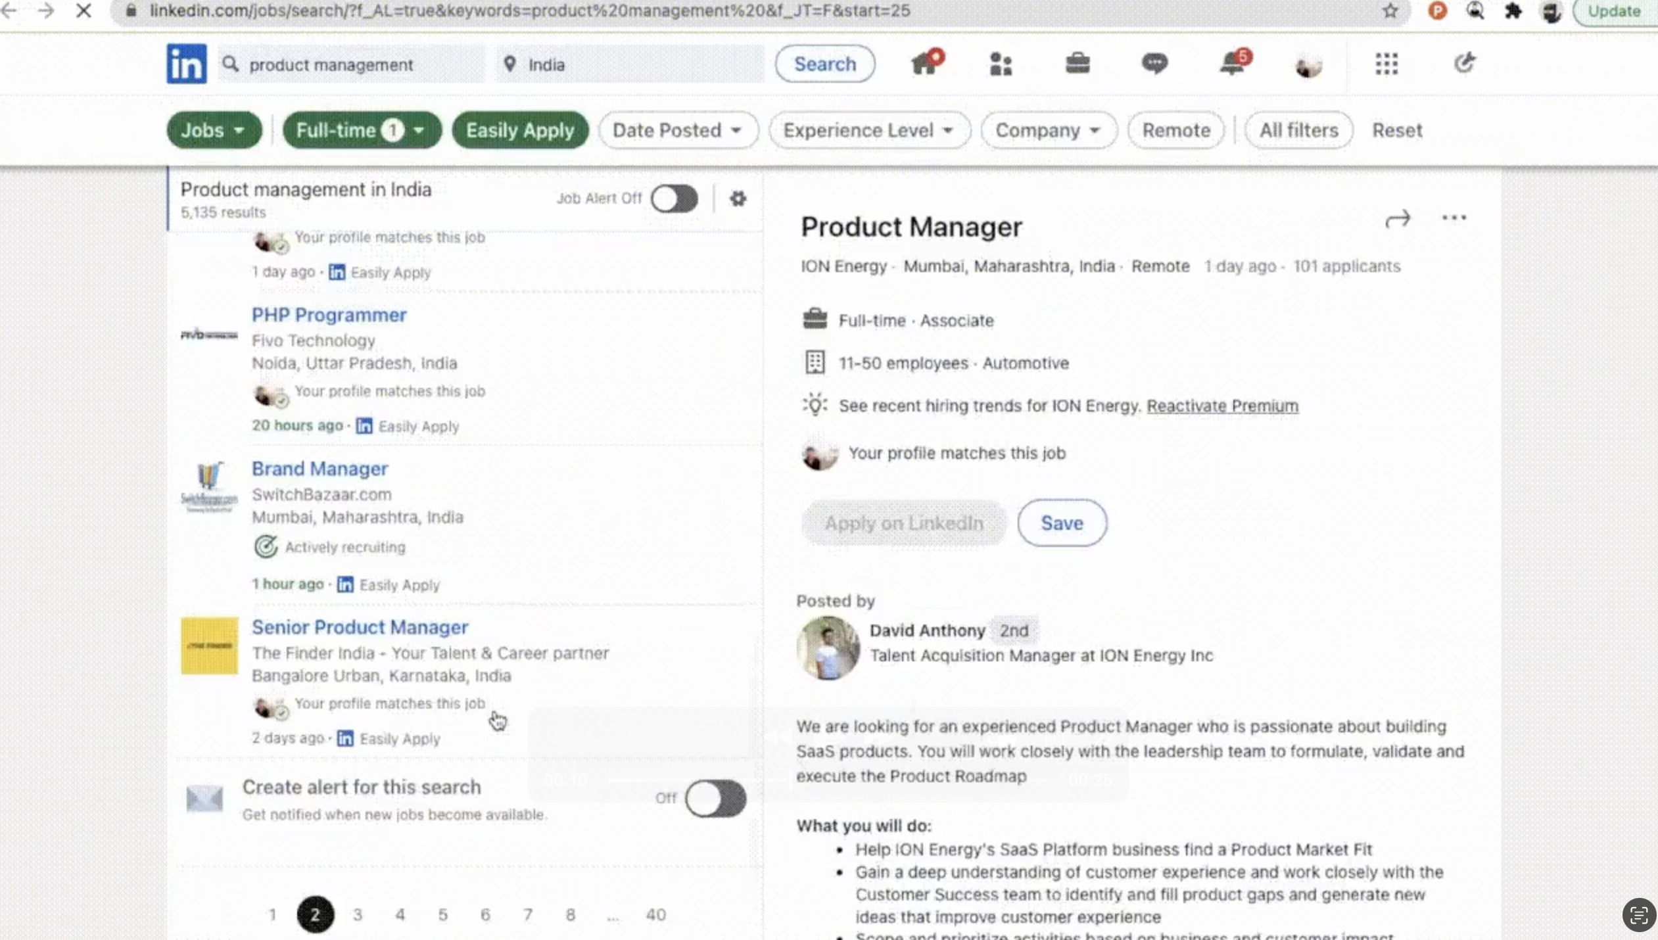Go to results page 40
1658x940 pixels.
pos(655,914)
